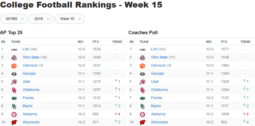Click the Oklahoma logo in AP Top 25
The image size is (255, 126).
click(x=14, y=90)
